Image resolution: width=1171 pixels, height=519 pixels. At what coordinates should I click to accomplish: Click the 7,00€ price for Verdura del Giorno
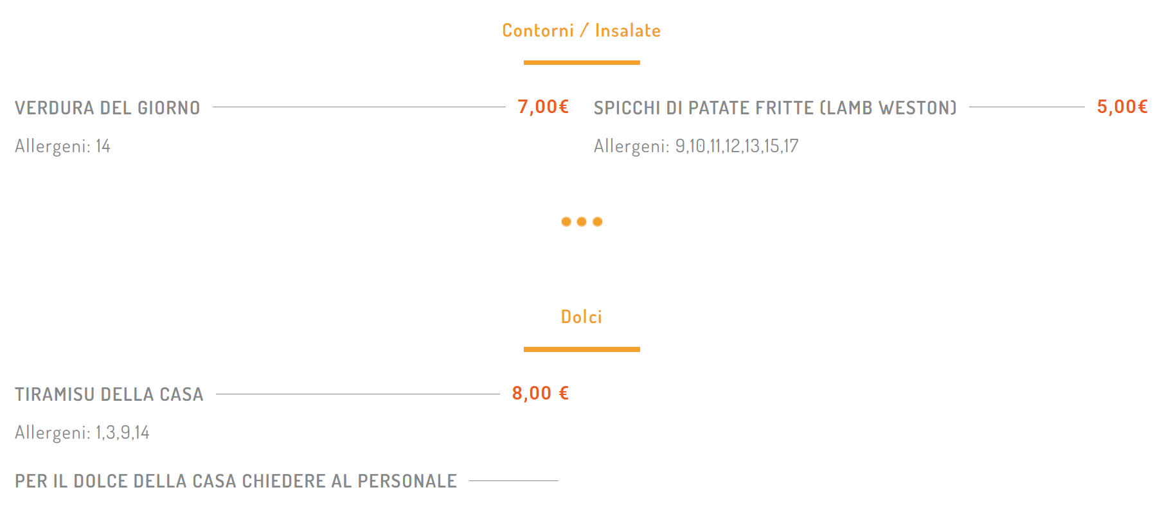pos(543,107)
